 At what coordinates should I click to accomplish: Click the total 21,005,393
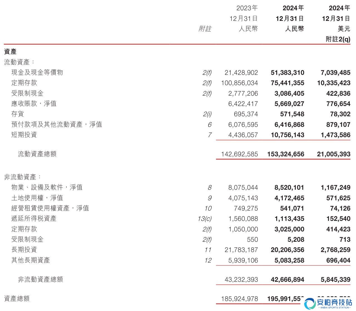pos(333,154)
